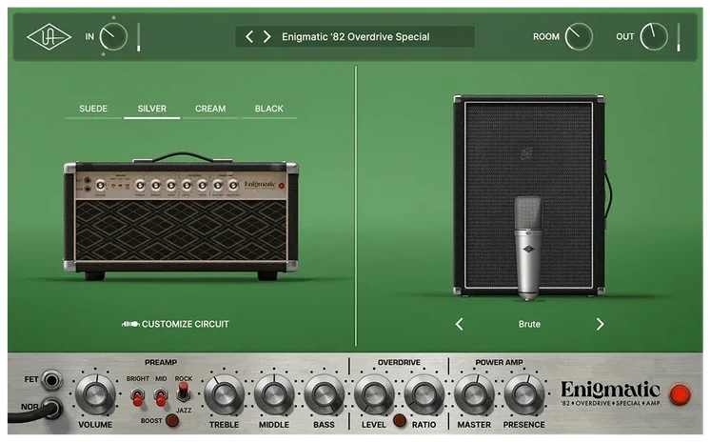This screenshot has width=710, height=442.
Task: Toggle the MID switch
Action: [160, 397]
